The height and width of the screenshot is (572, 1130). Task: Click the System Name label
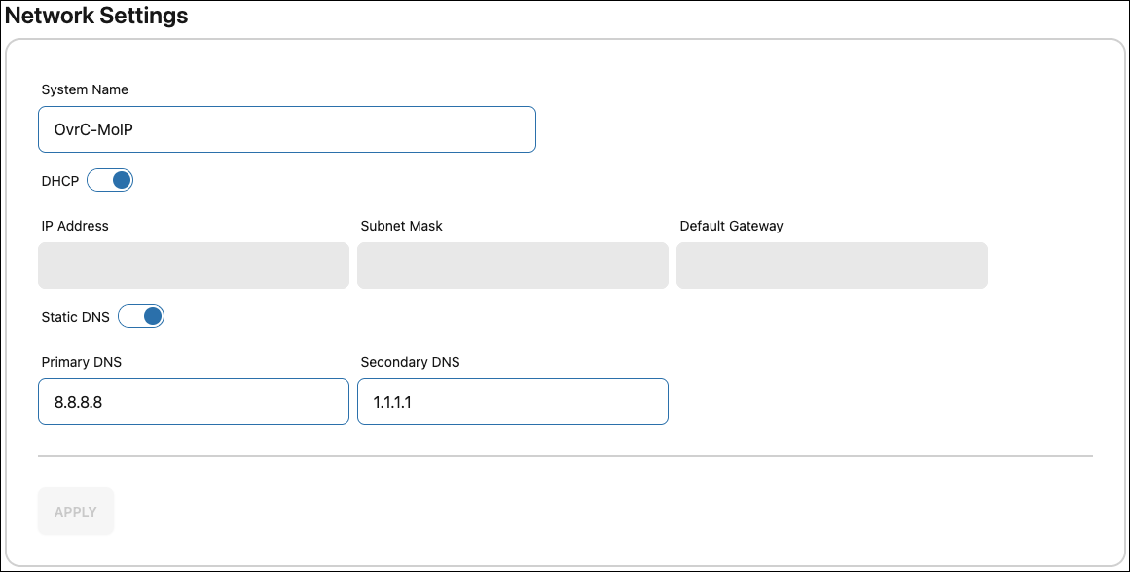click(x=85, y=89)
